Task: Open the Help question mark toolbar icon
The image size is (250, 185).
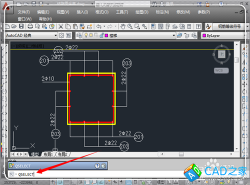Action: pos(198,26)
